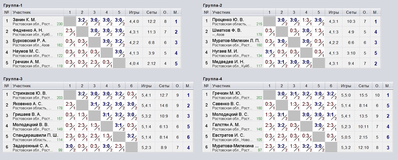Open participant Занин К. М. in Group 1
Viewport: 398px width, 160px height.
point(24,20)
